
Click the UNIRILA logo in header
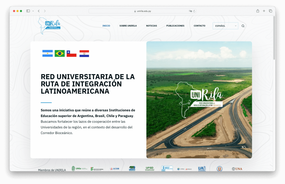pyautogui.click(x=49, y=26)
